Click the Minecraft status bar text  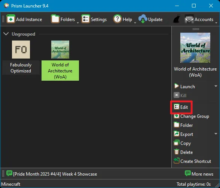click(x=10, y=184)
